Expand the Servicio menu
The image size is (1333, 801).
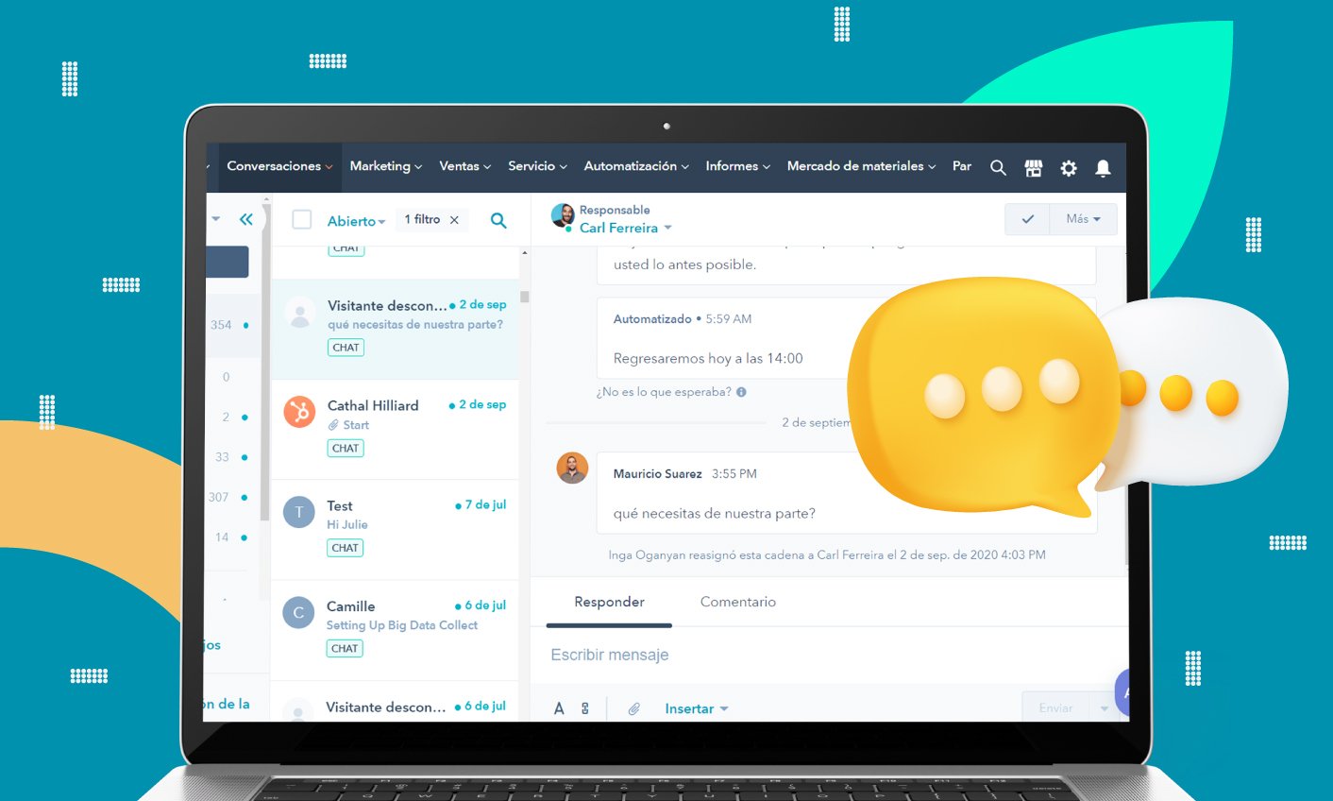pos(537,166)
